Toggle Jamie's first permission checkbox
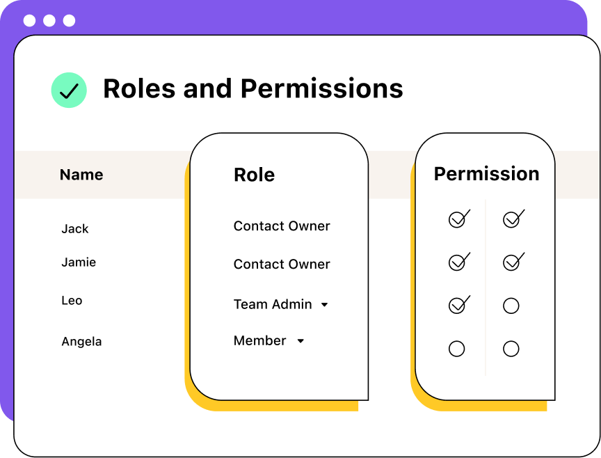Viewport: 601px width, 458px height. (x=457, y=262)
